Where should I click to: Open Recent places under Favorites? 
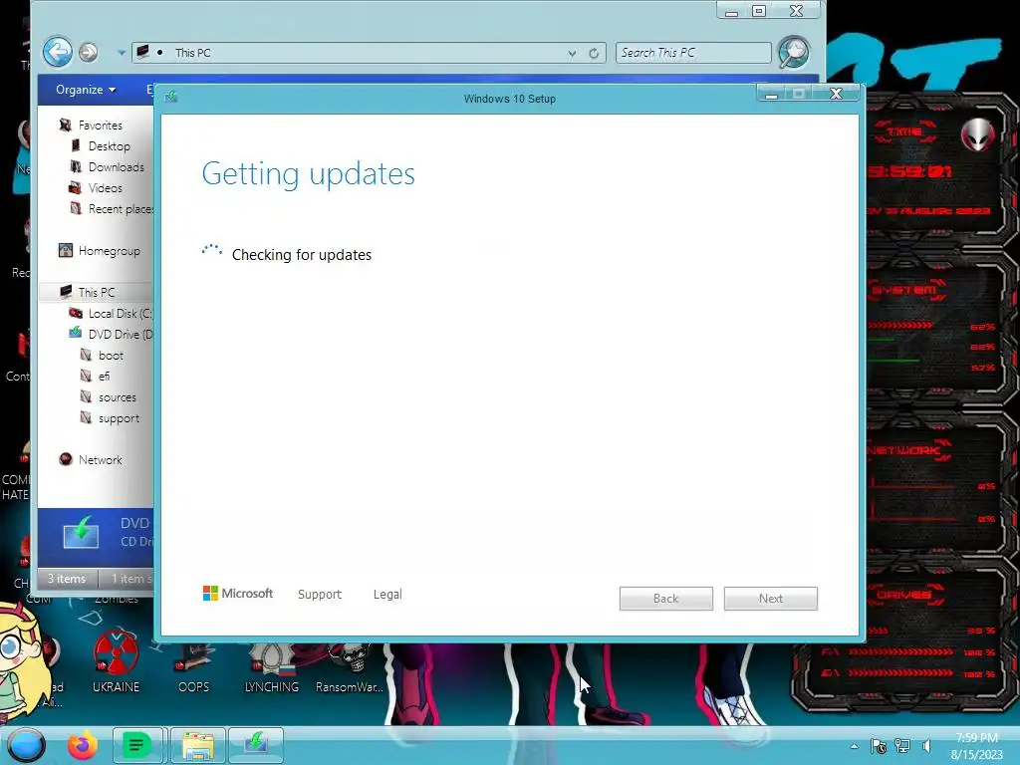[x=121, y=209]
